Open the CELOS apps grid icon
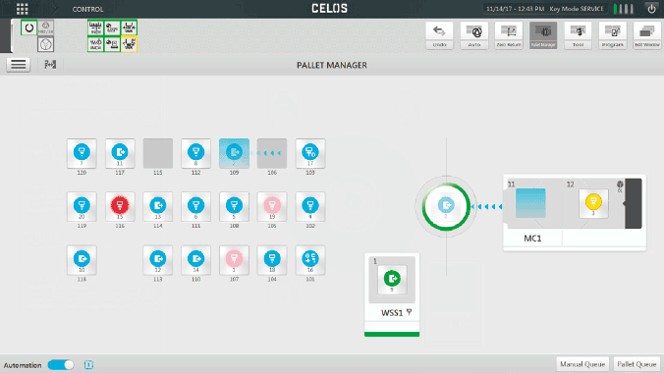 click(22, 9)
